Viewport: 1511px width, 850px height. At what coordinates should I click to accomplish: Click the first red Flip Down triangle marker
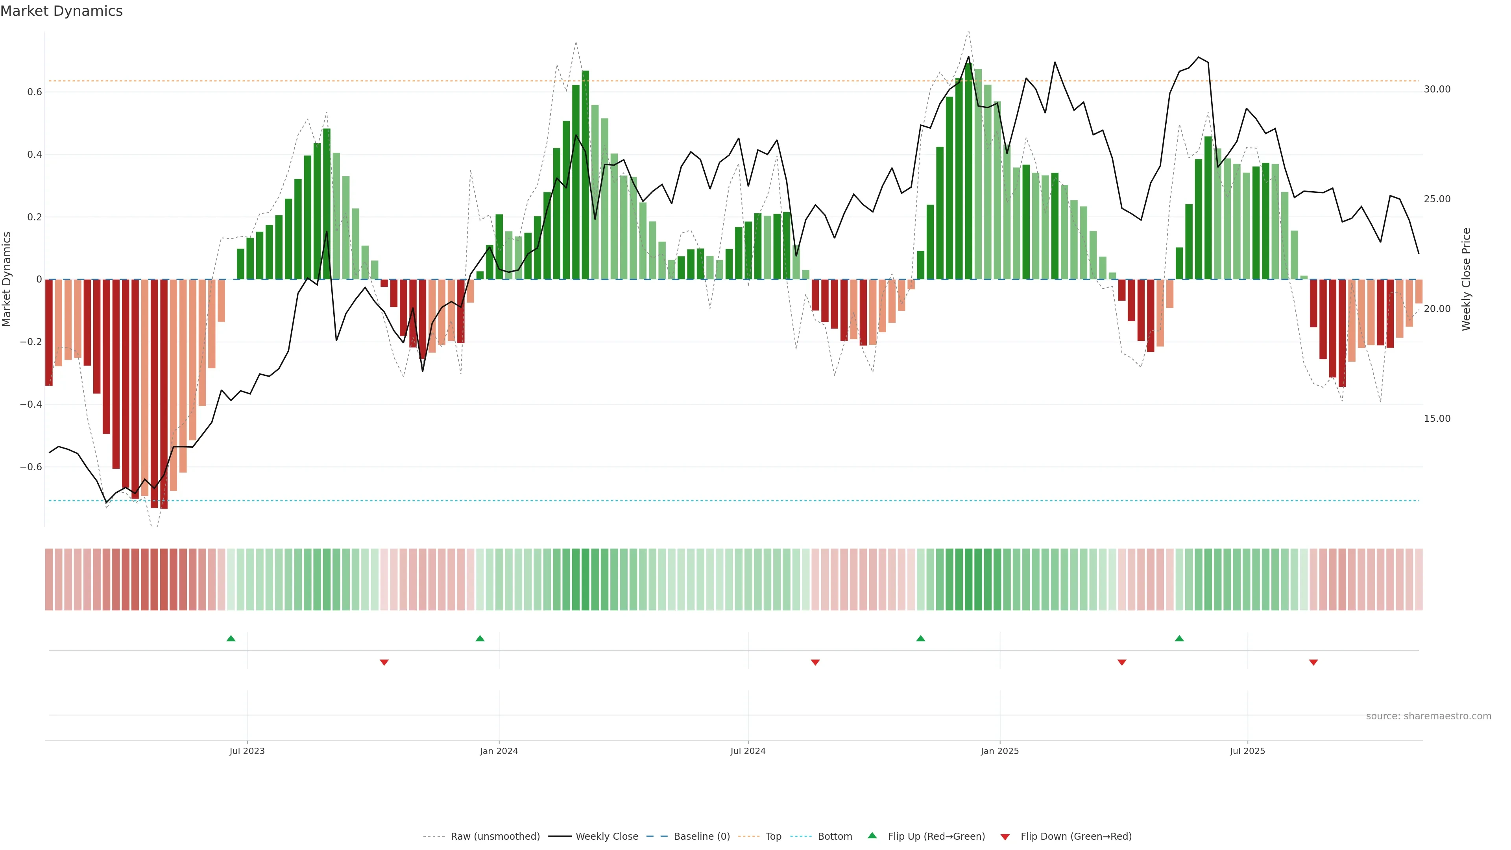[384, 662]
